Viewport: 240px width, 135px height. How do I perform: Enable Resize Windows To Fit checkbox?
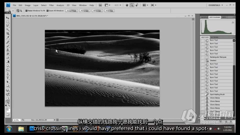[x=26, y=11]
